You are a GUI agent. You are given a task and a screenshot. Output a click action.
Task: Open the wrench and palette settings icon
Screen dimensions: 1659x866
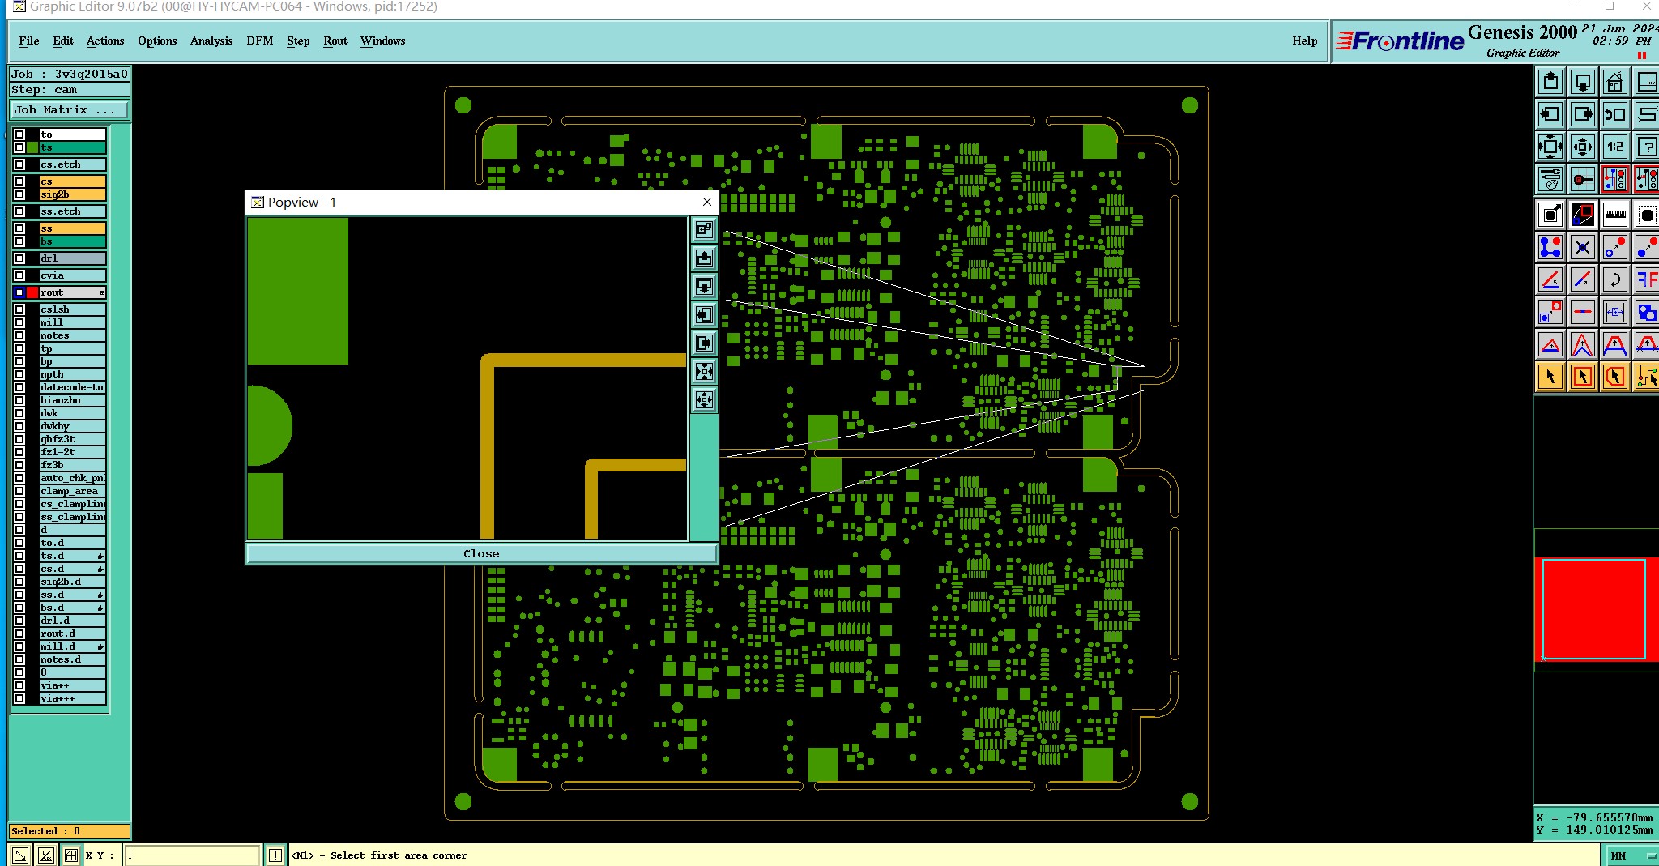1550,179
